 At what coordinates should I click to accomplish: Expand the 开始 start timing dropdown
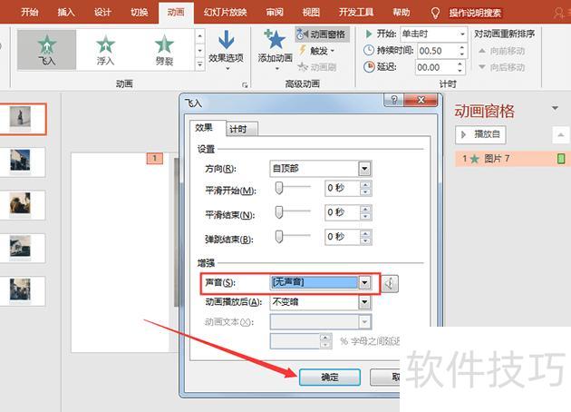[x=462, y=34]
